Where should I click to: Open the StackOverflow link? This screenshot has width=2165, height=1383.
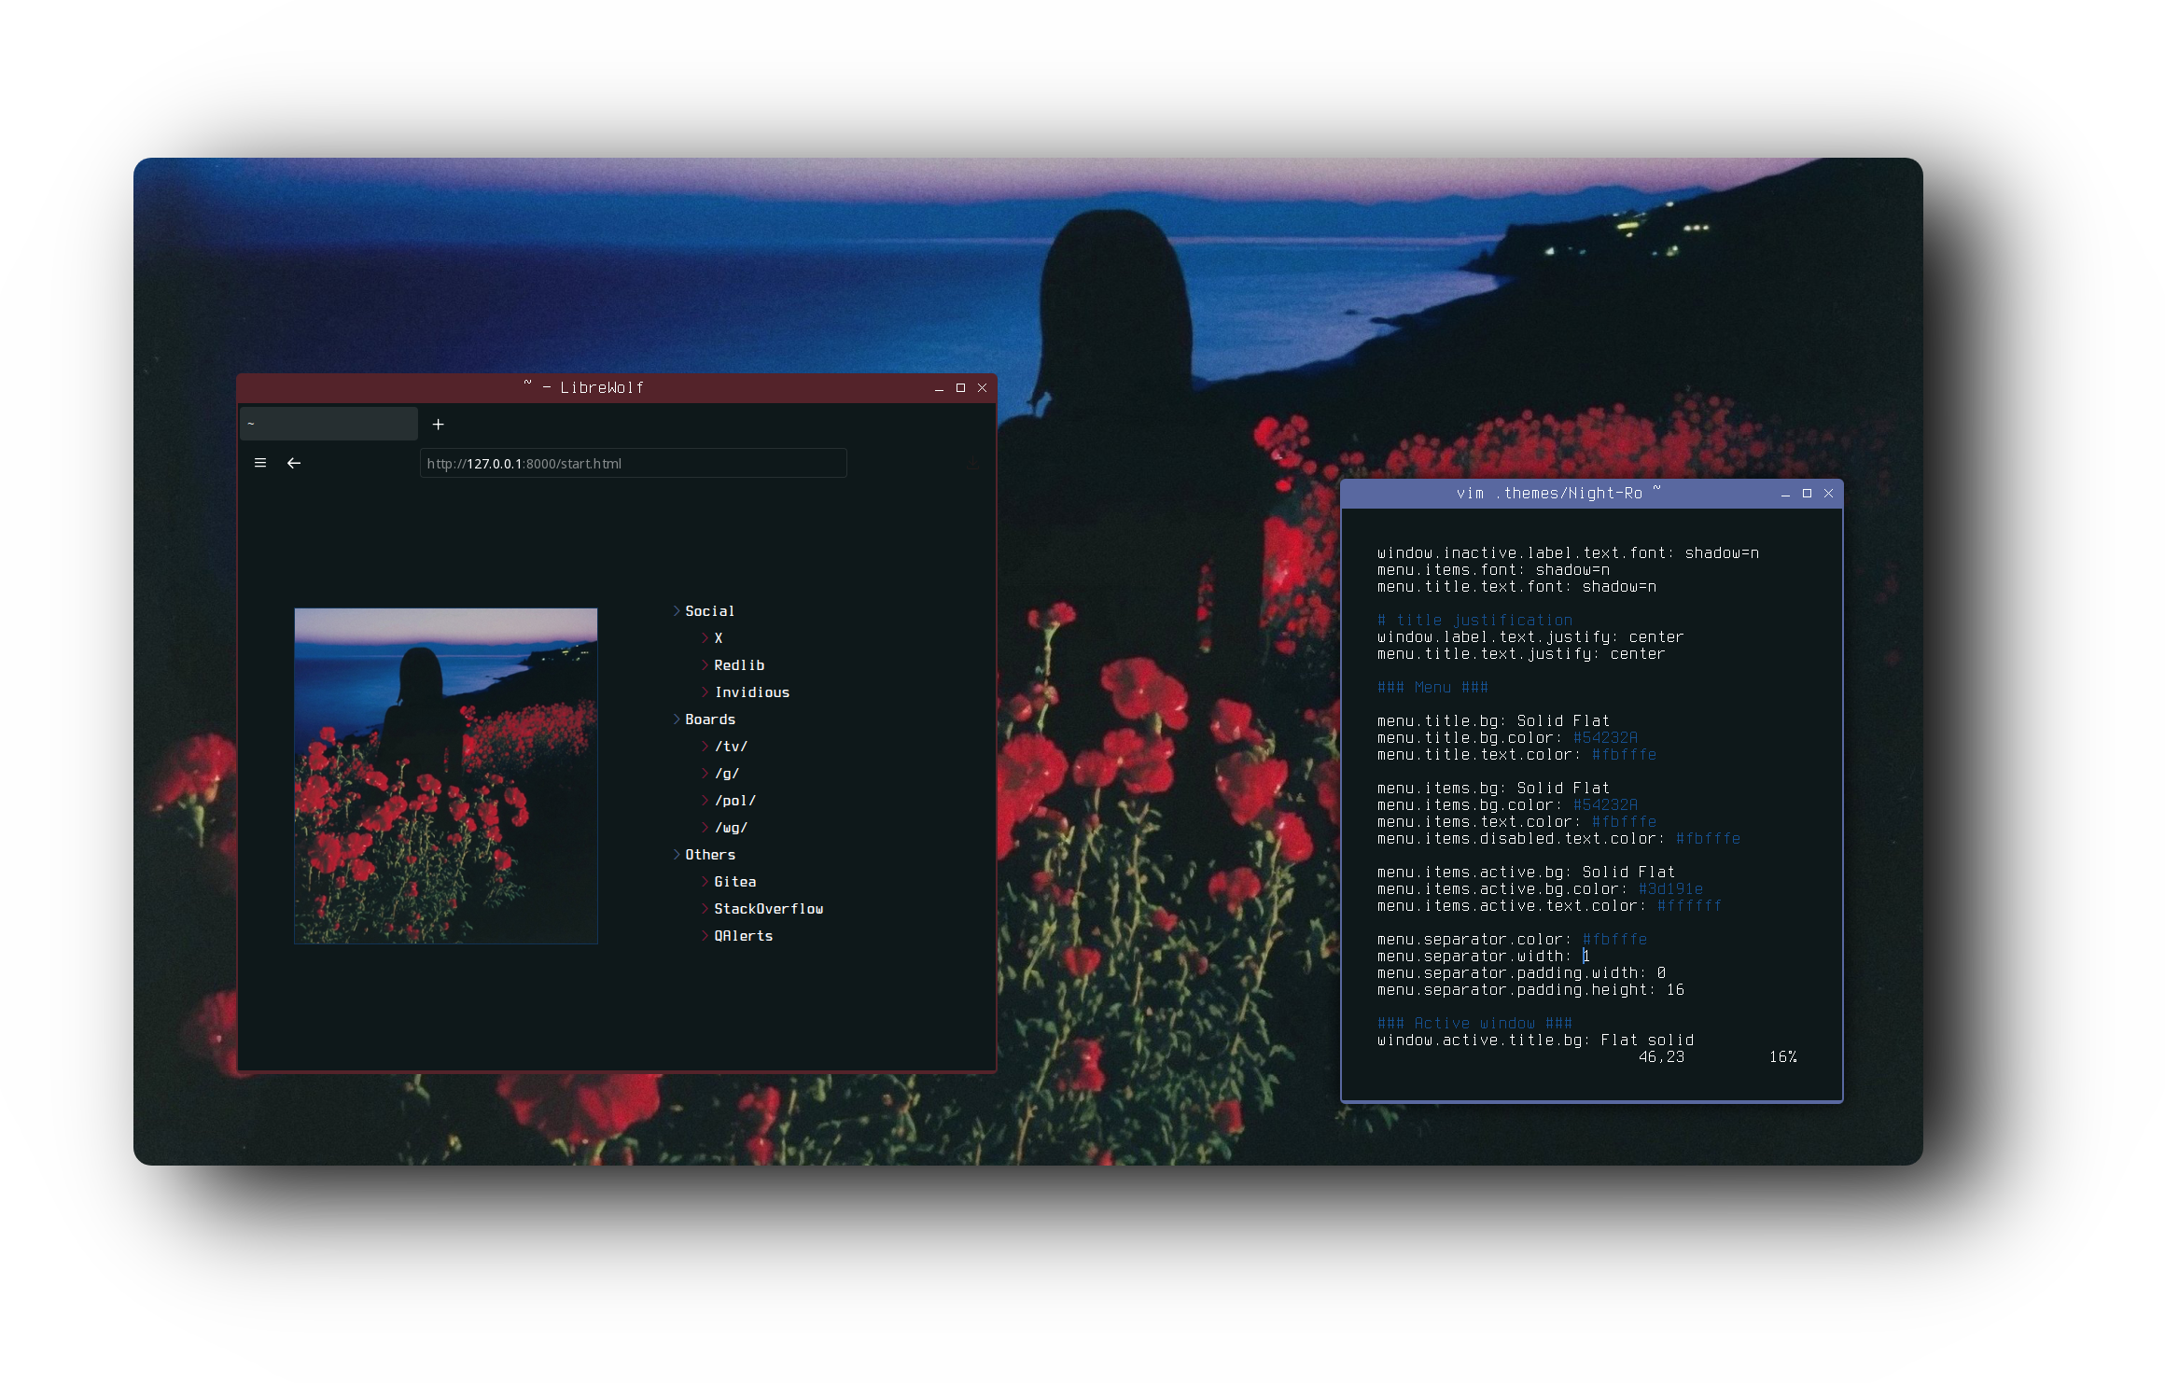768,909
